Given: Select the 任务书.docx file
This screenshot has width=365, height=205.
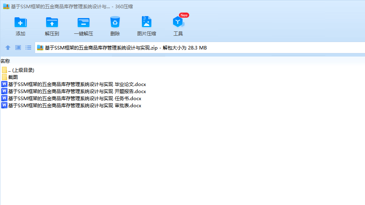Looking at the screenshot, I should [x=71, y=98].
